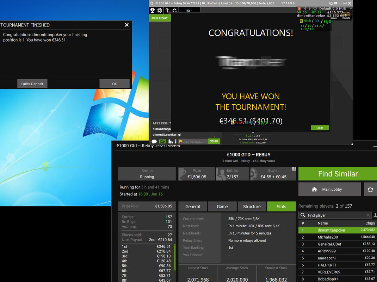Click the dimontitanpoker: gl chat message
Viewport: 377px width, 282px height.
coord(166,135)
